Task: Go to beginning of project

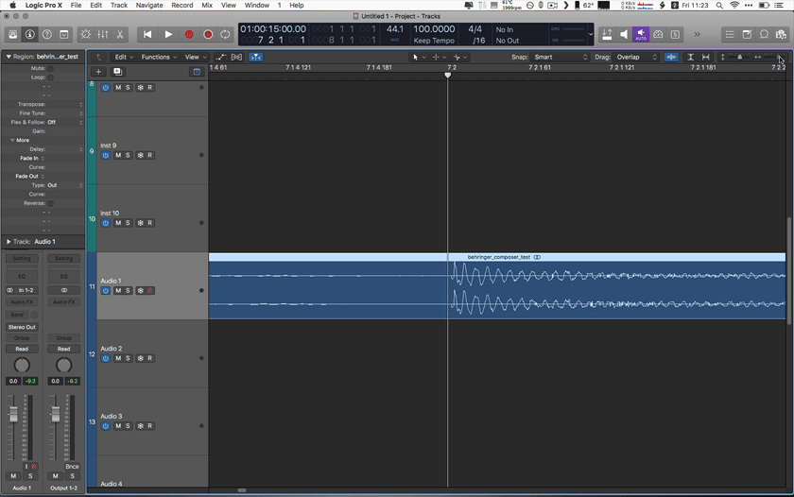Action: click(x=147, y=34)
